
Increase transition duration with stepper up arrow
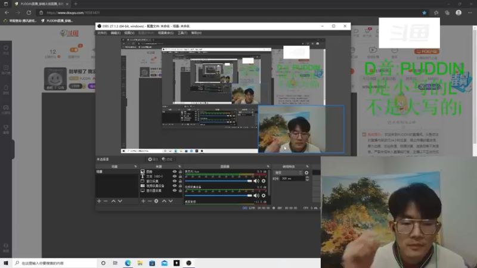[307, 177]
